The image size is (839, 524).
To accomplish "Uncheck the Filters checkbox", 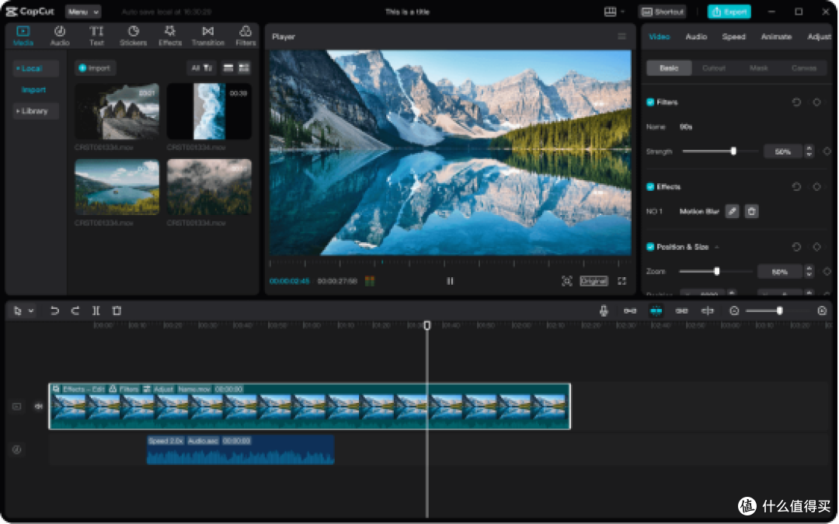I will point(650,102).
